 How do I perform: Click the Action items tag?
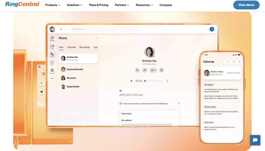(209, 123)
